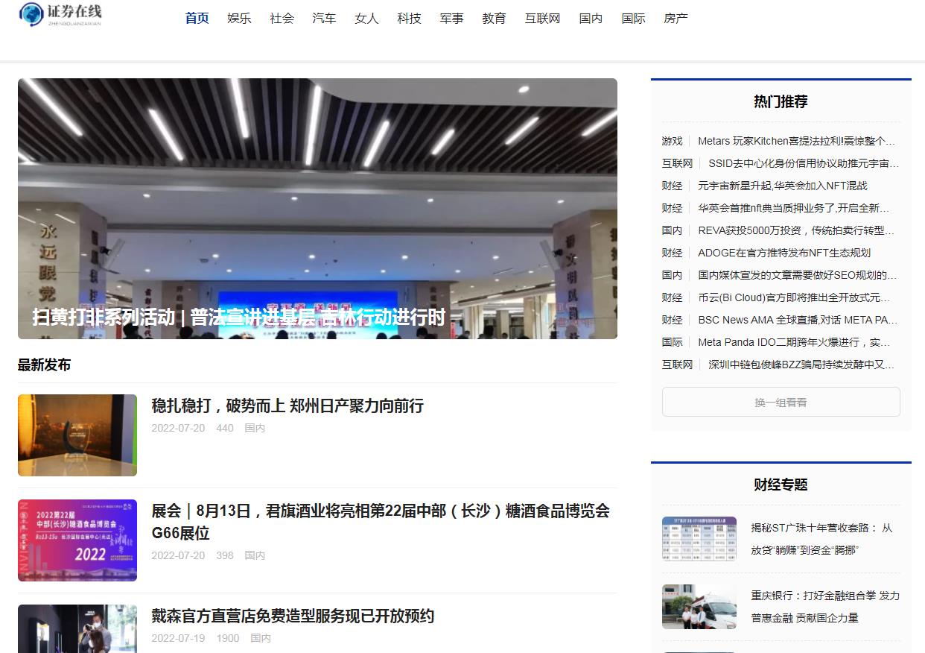This screenshot has height=653, width=925.
Task: Open the 首页 nav tab
Action: coord(197,19)
